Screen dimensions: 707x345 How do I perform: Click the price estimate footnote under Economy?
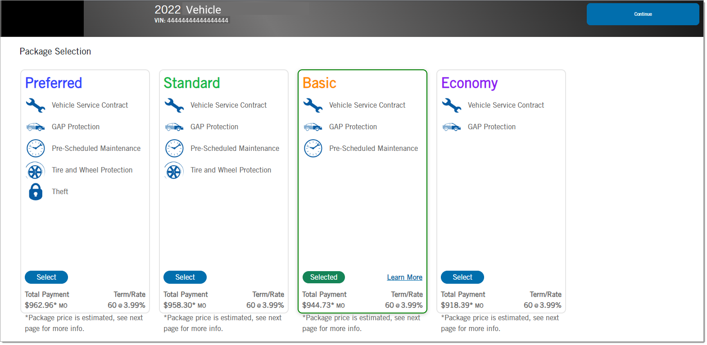(500, 323)
